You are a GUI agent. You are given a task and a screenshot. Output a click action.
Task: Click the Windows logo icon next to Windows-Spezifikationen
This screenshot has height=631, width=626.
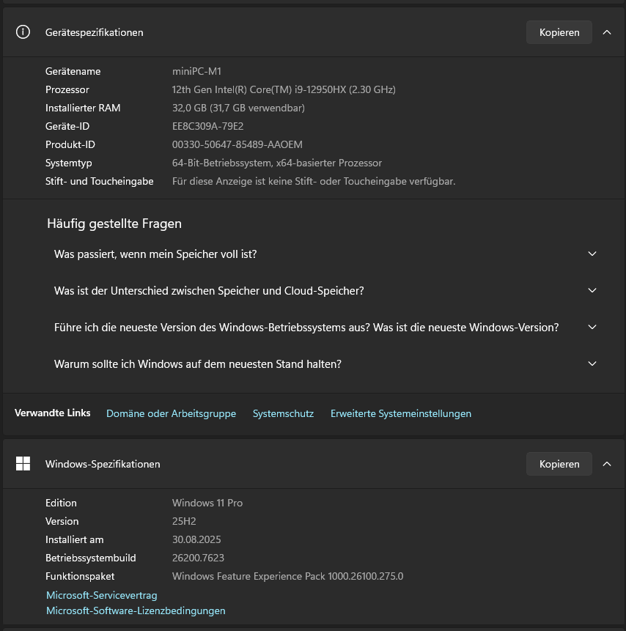pos(23,464)
